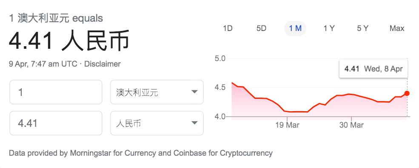419x168 pixels.
Task: Click the arrow icon beside 人民币
Action: click(194, 123)
